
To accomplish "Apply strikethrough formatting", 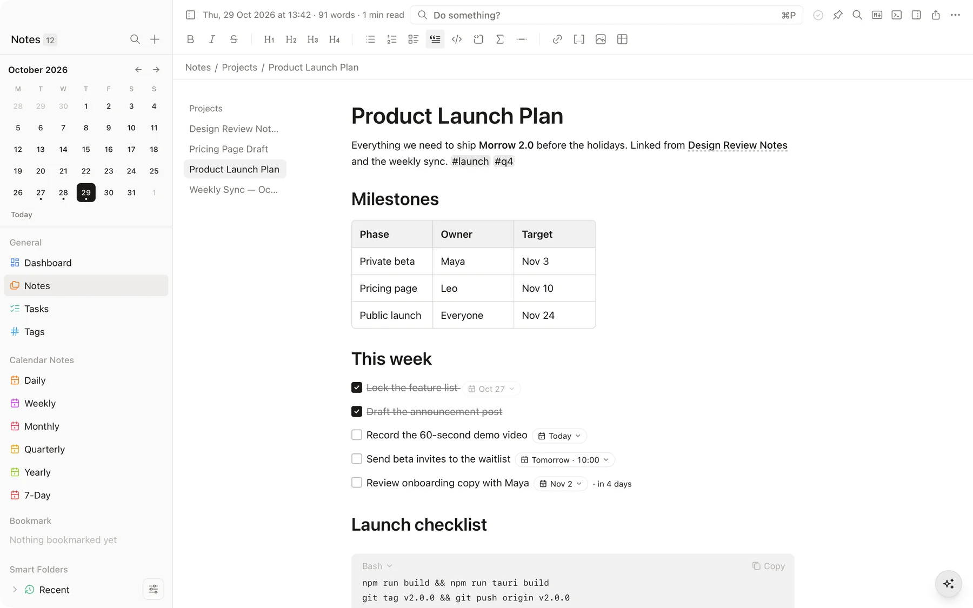I will pyautogui.click(x=234, y=39).
